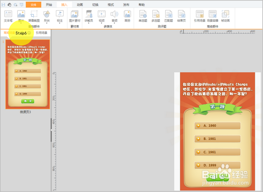Viewport: 263px width, 192px height.
Task: Insert a shape (形状)
Action: point(47,16)
